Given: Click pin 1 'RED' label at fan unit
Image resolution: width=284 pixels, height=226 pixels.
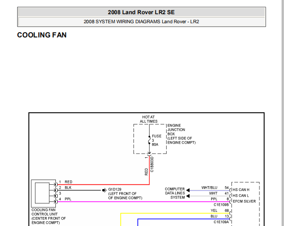Looking at the screenshot, I should [x=69, y=182].
